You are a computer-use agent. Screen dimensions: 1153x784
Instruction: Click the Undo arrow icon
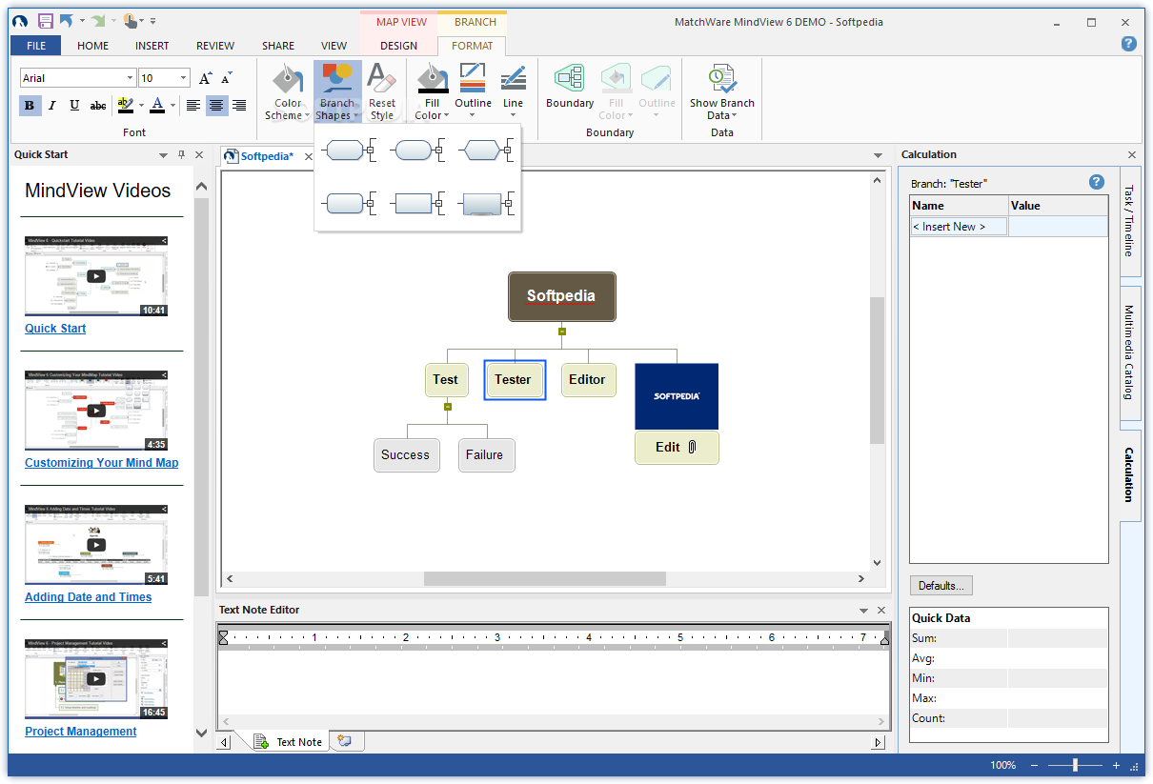pyautogui.click(x=67, y=20)
